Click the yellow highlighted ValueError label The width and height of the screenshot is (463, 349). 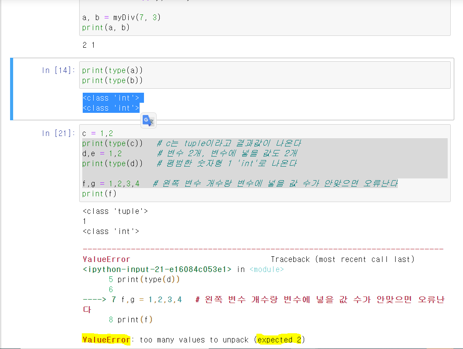(x=106, y=339)
